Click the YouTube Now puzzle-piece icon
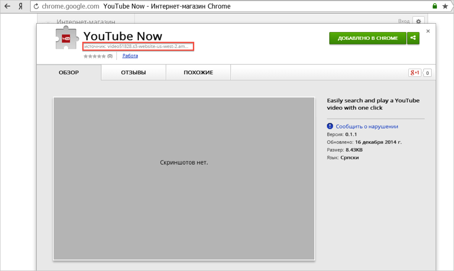 (67, 39)
